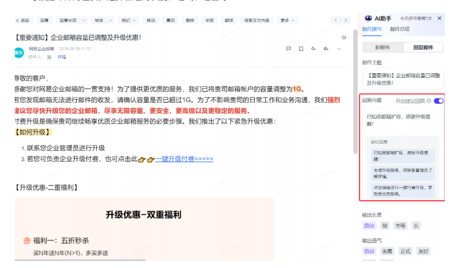This screenshot has width=460, height=268.
Task: Click the pin icon beside email subject
Action: pos(343,37)
